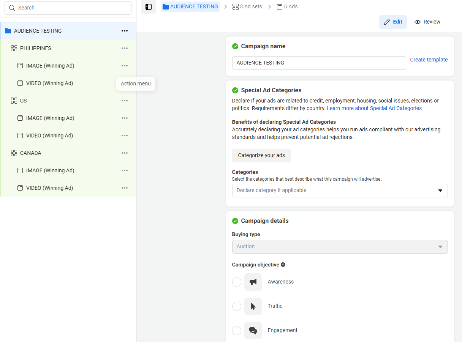462x342 pixels.
Task: Switch to the Review tab
Action: 427,22
